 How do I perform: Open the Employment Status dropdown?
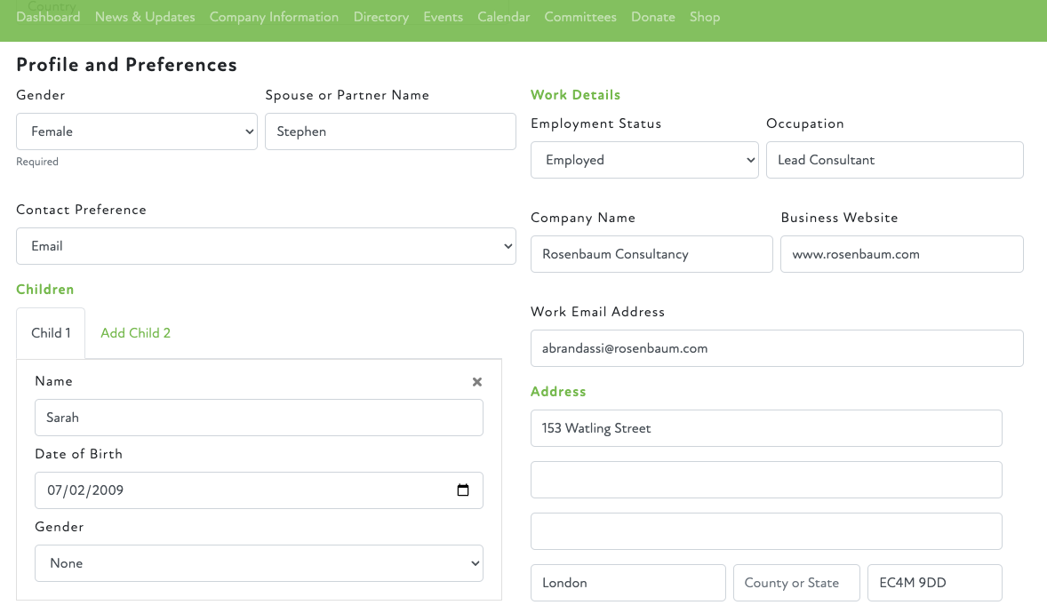click(644, 160)
